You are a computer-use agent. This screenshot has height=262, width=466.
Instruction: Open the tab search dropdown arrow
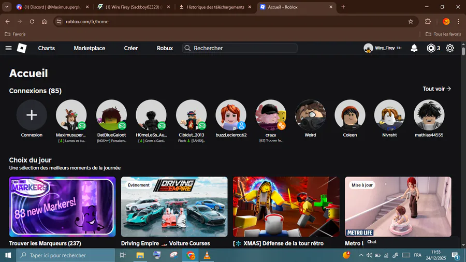pyautogui.click(x=7, y=7)
